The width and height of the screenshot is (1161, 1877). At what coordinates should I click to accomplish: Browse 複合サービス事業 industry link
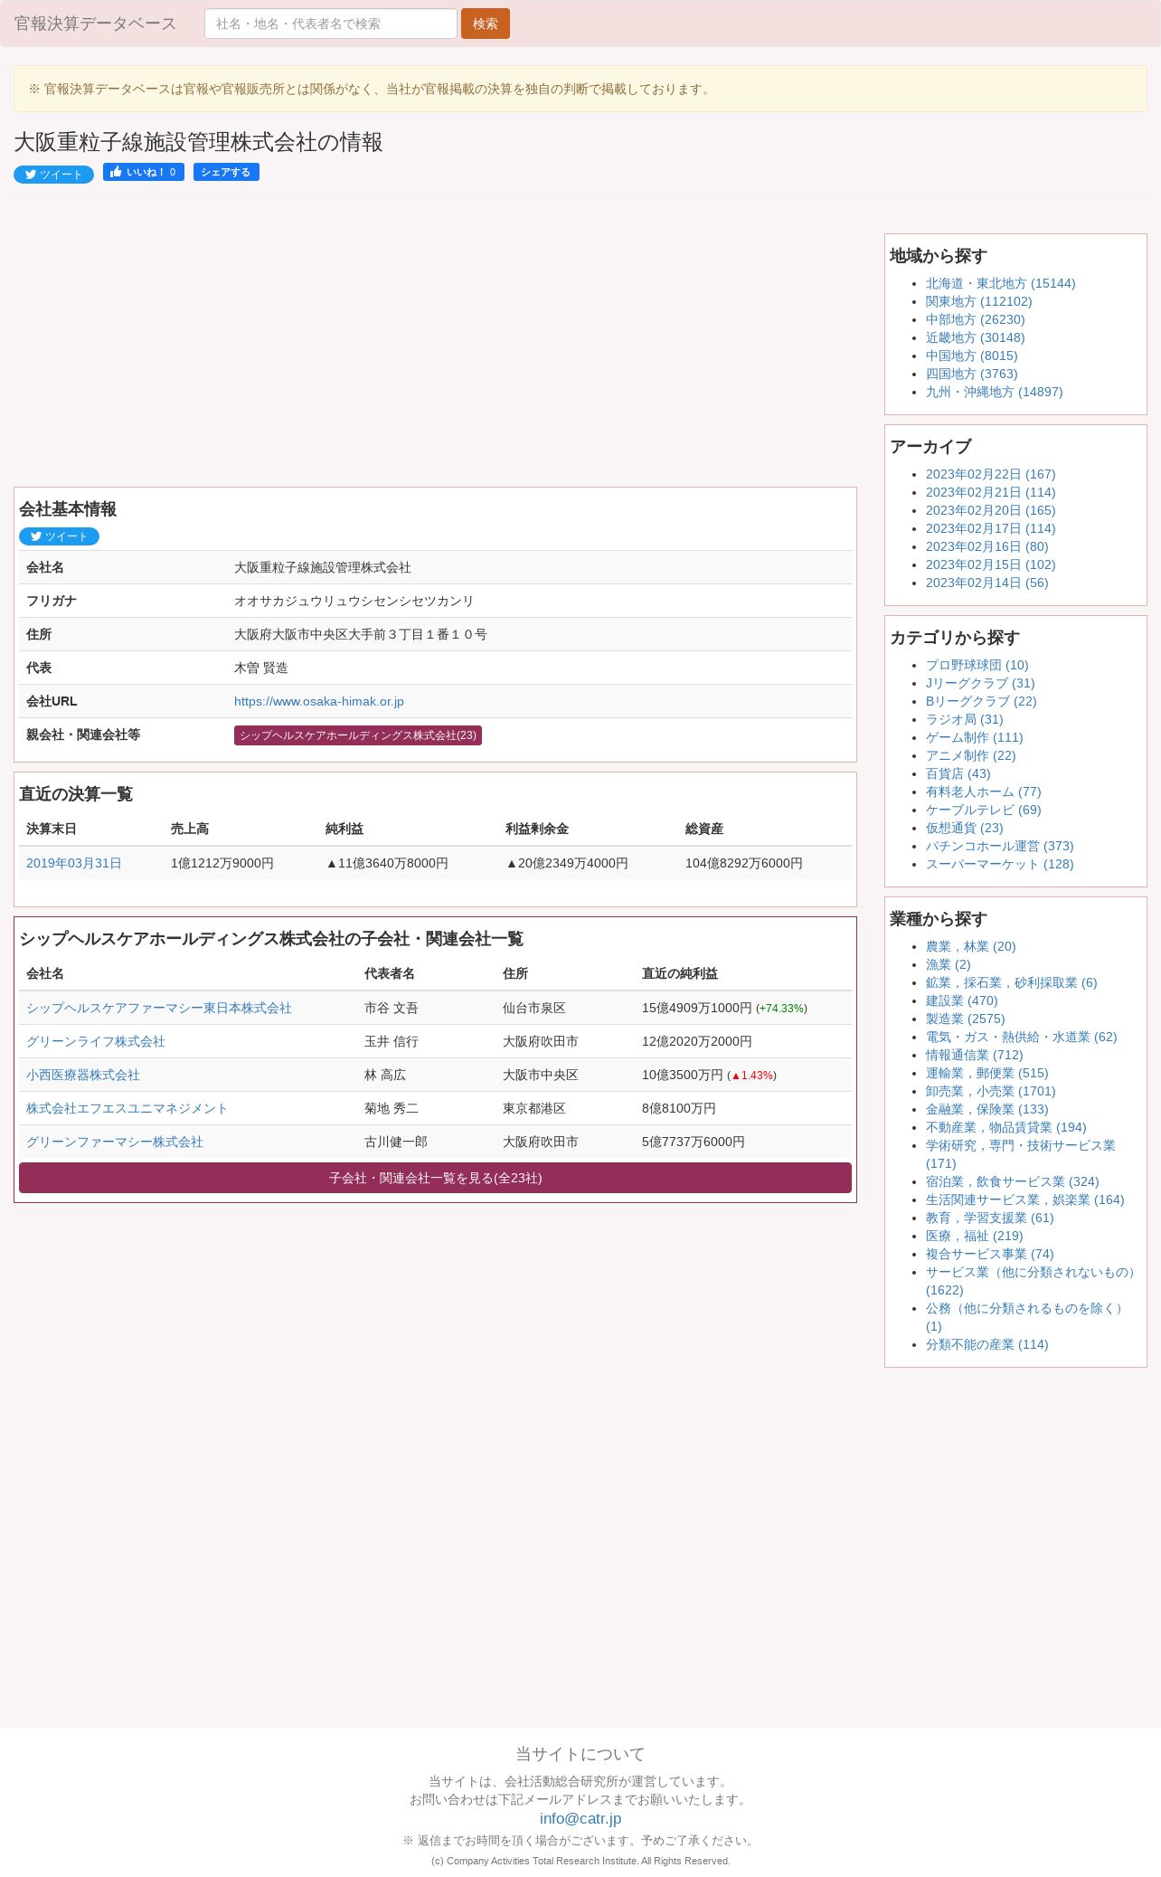(x=989, y=1254)
